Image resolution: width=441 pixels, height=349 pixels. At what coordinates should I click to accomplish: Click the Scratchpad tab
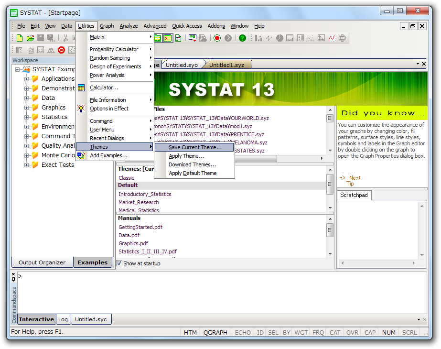point(354,195)
